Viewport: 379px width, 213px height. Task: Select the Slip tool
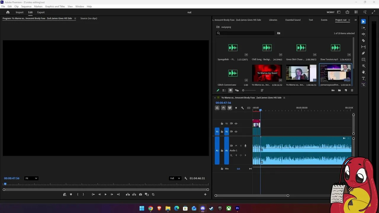363,47
